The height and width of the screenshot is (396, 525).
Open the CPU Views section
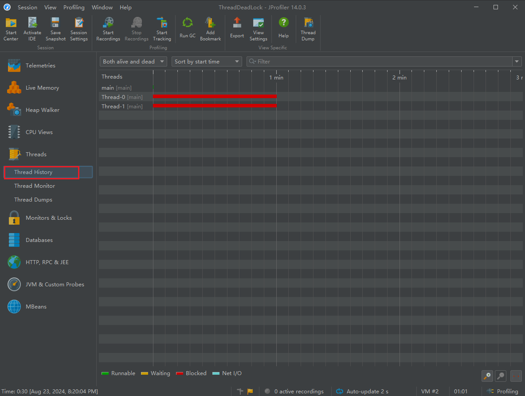click(48, 132)
